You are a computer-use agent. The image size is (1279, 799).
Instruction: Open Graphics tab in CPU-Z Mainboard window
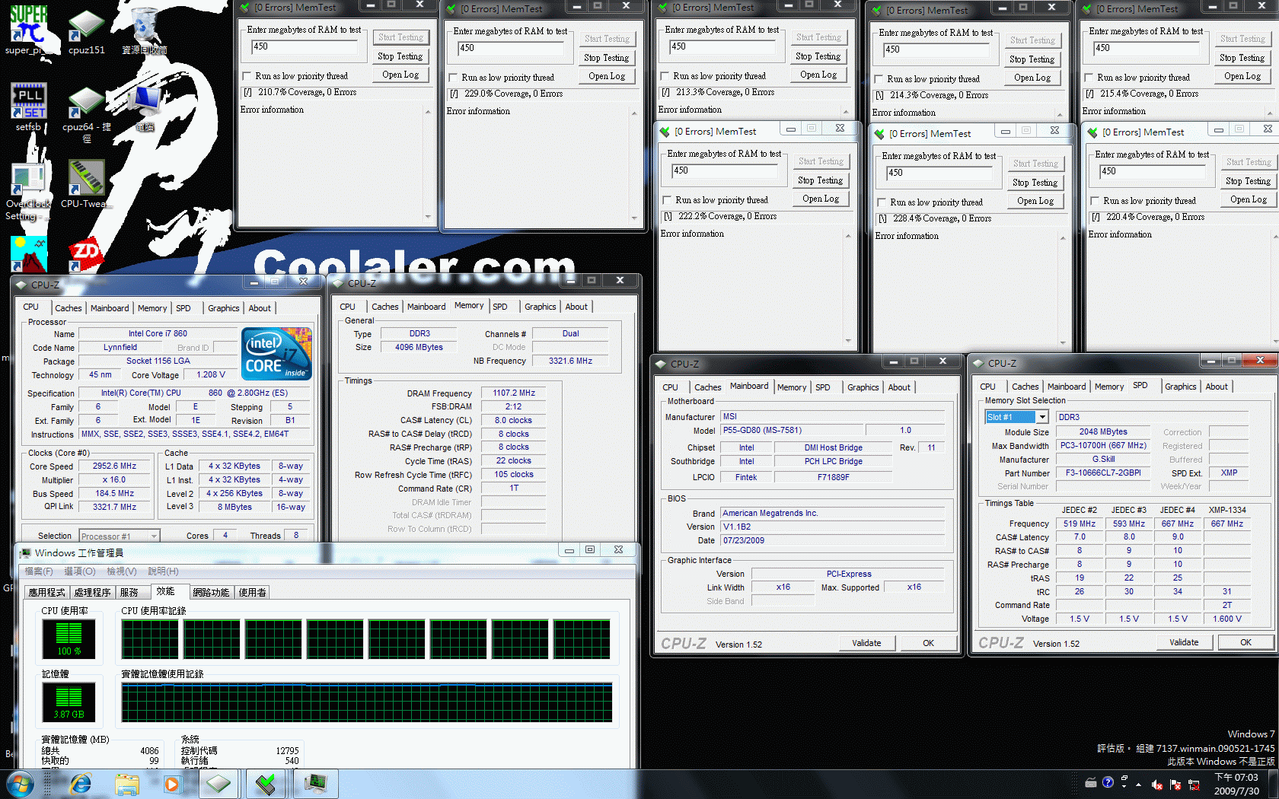(x=863, y=387)
